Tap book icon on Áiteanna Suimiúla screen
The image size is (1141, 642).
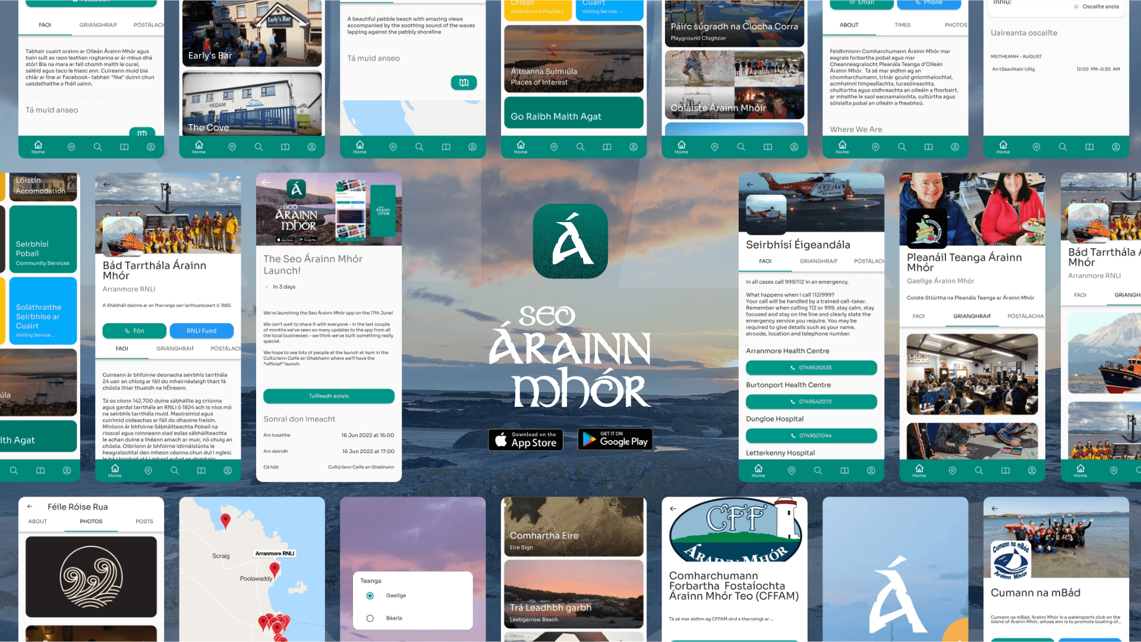(x=607, y=147)
